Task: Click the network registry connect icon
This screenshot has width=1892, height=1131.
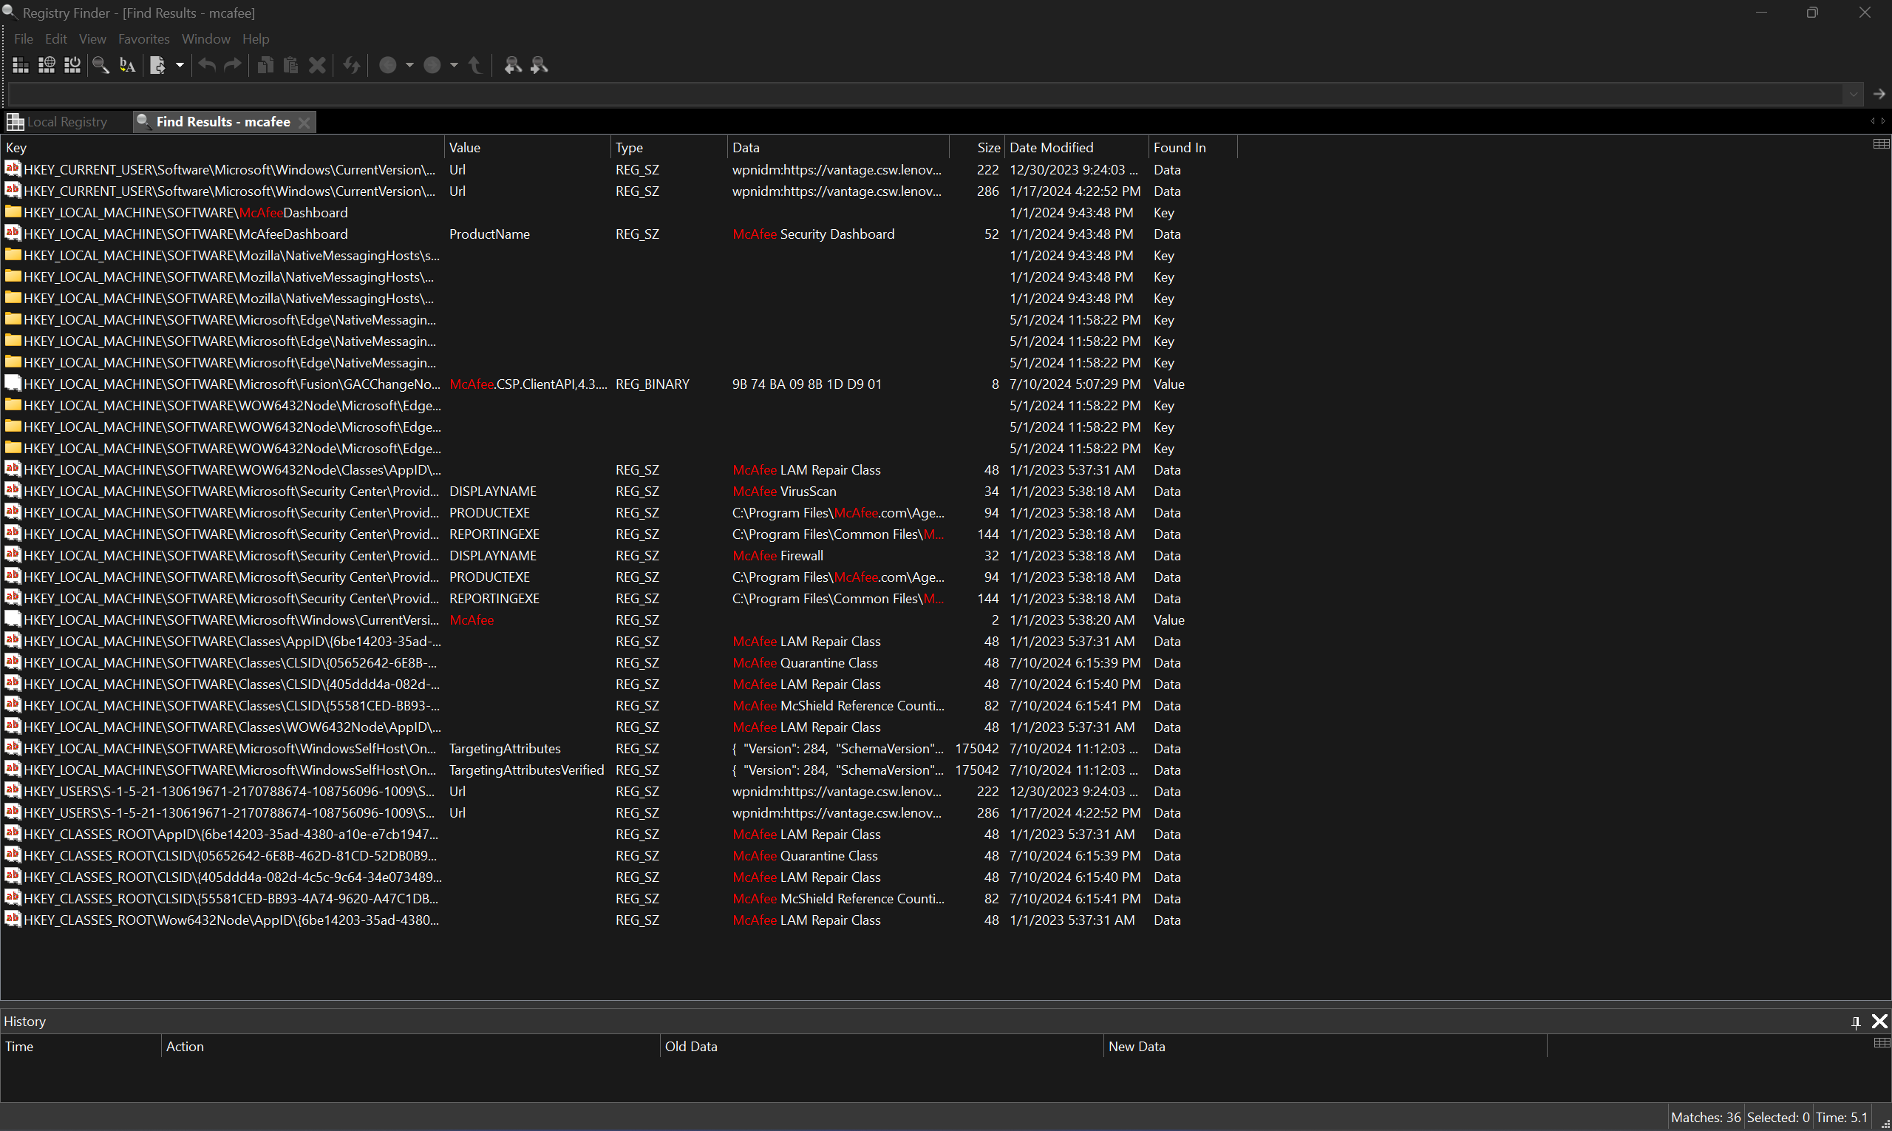Action: coord(47,66)
